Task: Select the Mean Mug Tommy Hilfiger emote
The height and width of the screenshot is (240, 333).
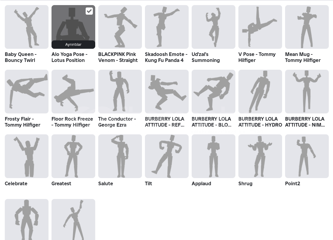Action: pyautogui.click(x=307, y=27)
